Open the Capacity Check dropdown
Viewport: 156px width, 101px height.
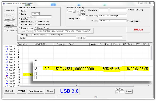[9, 22]
